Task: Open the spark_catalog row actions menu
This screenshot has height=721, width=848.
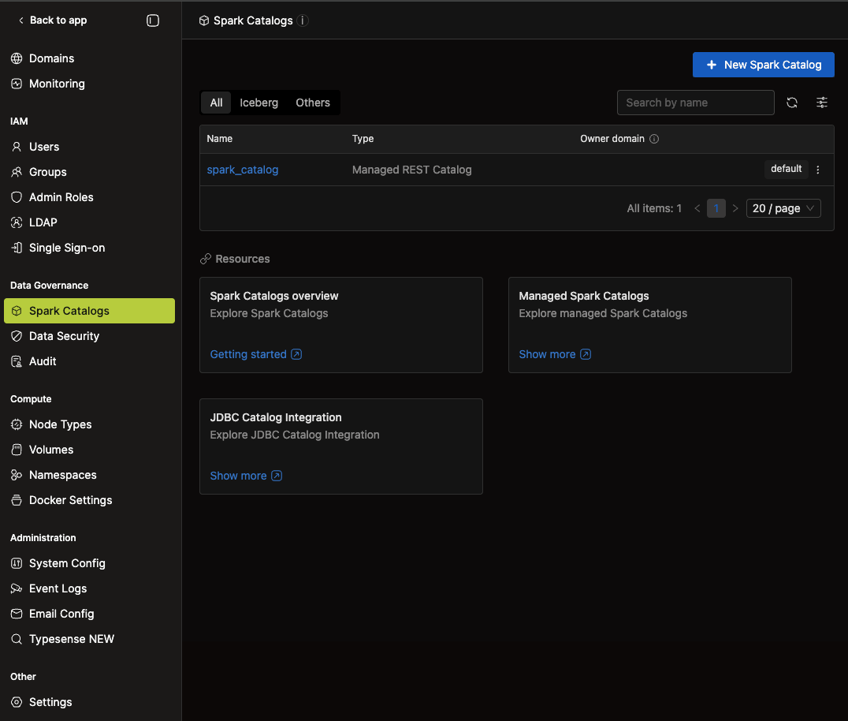Action: tap(818, 170)
